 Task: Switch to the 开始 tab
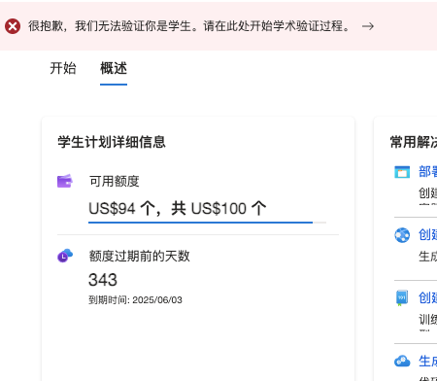[63, 69]
